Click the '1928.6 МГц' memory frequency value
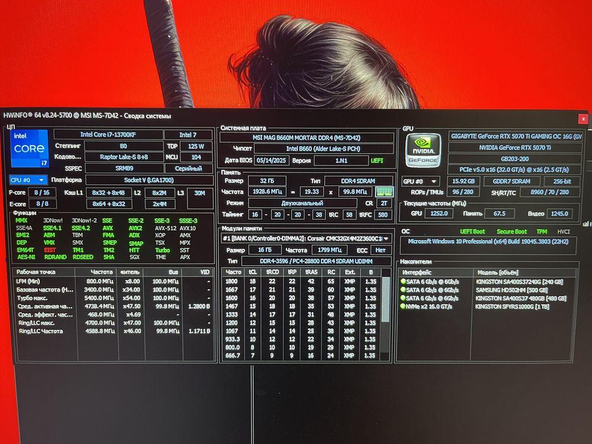Image resolution: width=592 pixels, height=444 pixels. point(268,192)
